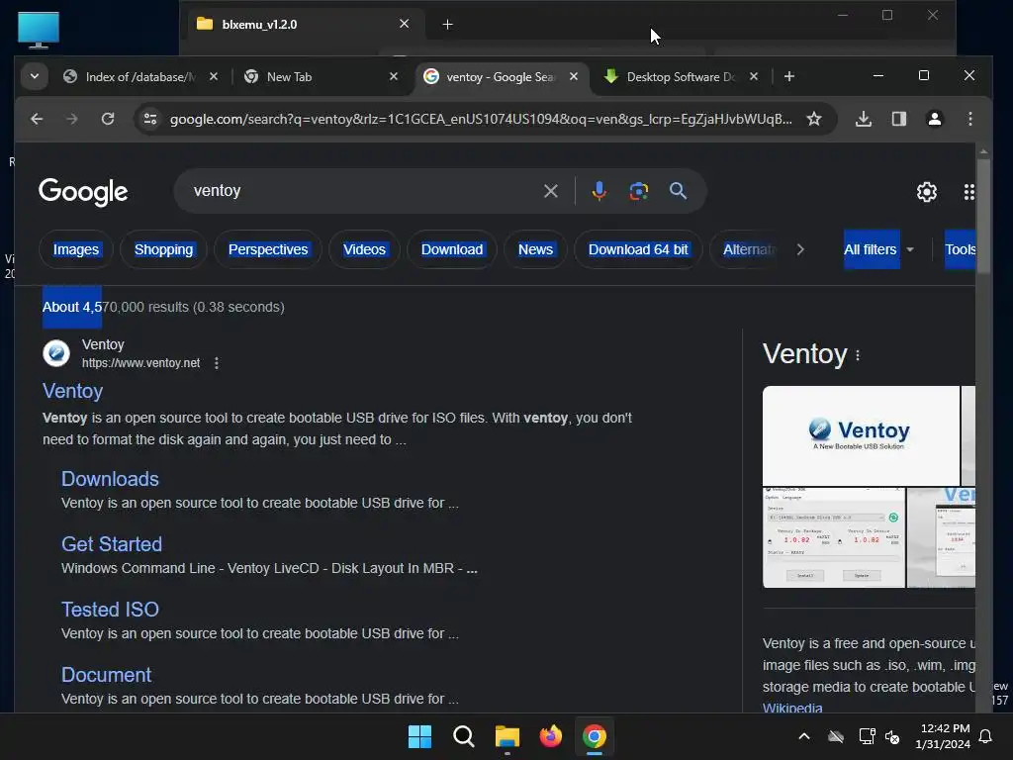Select the Videos filter chip

[364, 249]
